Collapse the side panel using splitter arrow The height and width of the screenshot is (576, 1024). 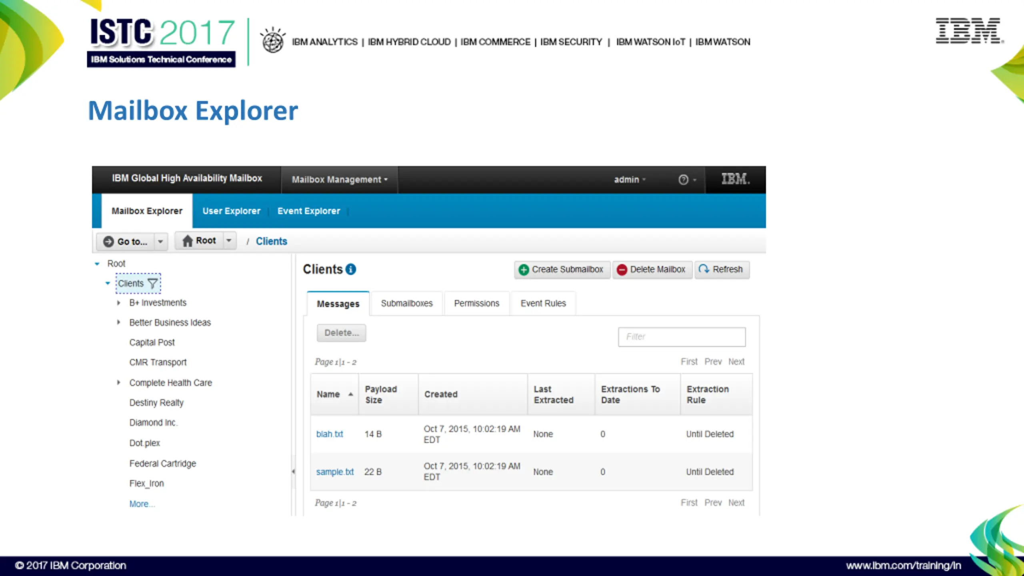point(293,472)
